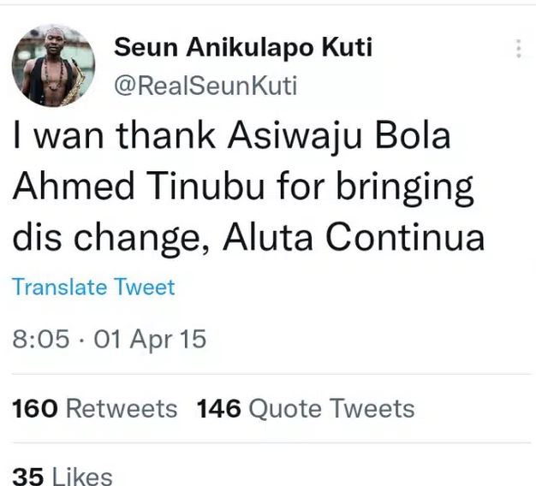Click the bold number 35
This screenshot has width=536, height=486.
pos(27,476)
